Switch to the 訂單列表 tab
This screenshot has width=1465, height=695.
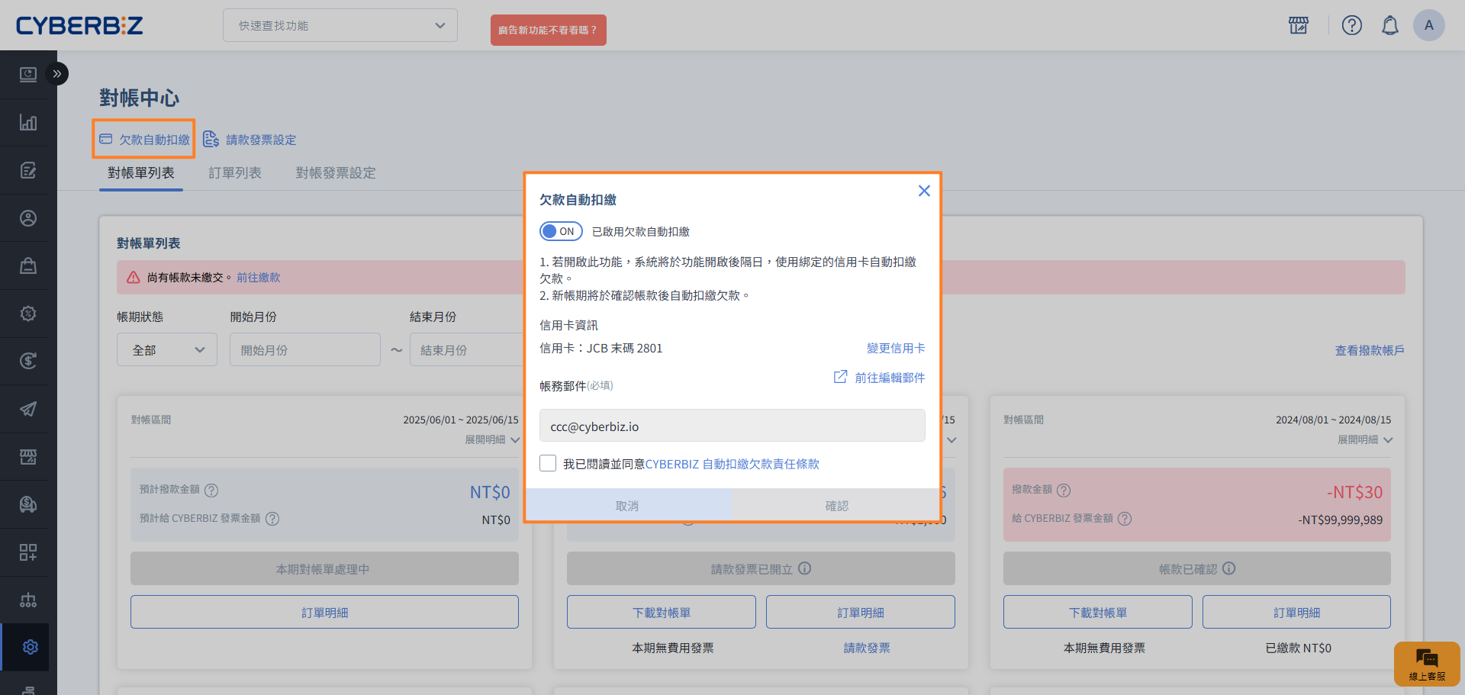pyautogui.click(x=235, y=173)
